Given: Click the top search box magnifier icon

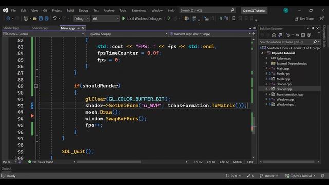Looking at the screenshot, I should click(x=232, y=10).
